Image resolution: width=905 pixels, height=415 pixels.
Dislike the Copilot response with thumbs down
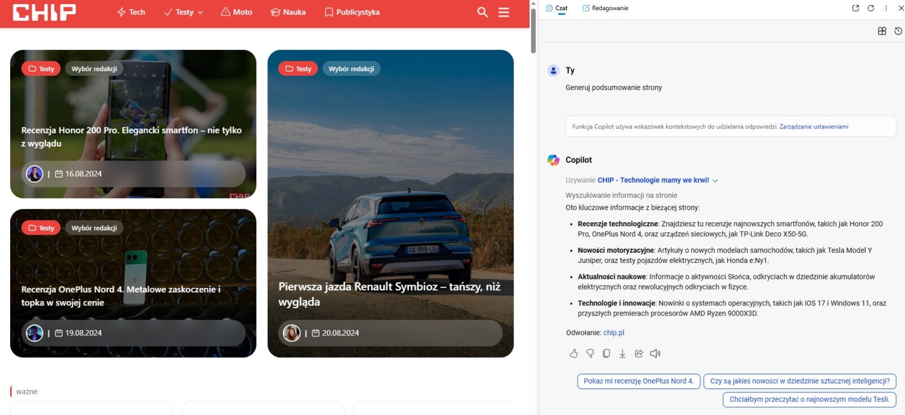click(x=590, y=353)
